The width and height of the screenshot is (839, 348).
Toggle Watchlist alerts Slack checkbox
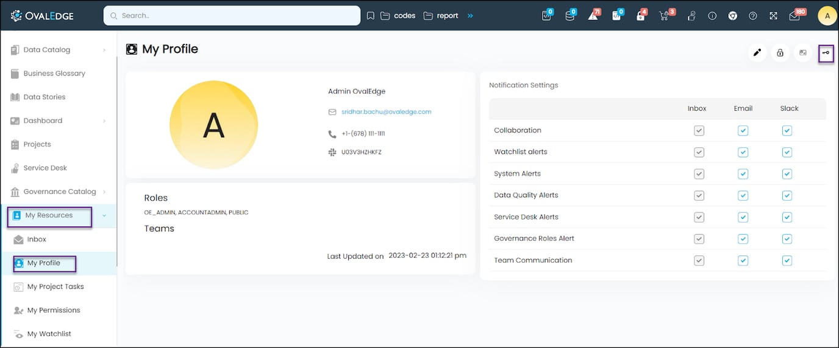tap(787, 152)
